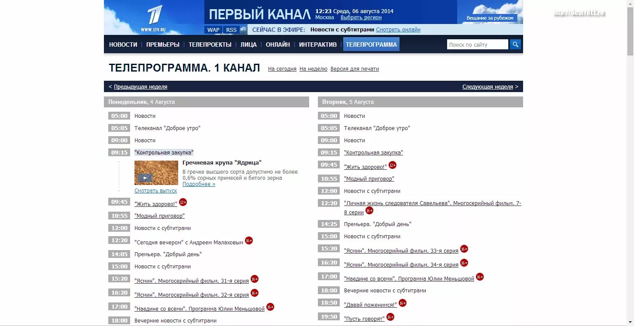Open Пусть говорят link

coord(364,319)
